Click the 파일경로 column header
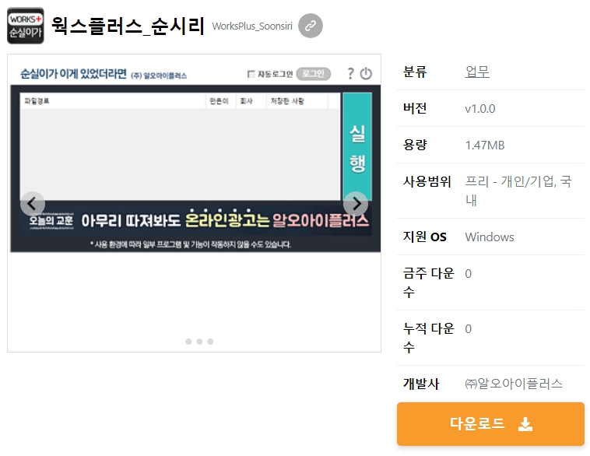Image resolution: width=590 pixels, height=456 pixels. click(113, 101)
